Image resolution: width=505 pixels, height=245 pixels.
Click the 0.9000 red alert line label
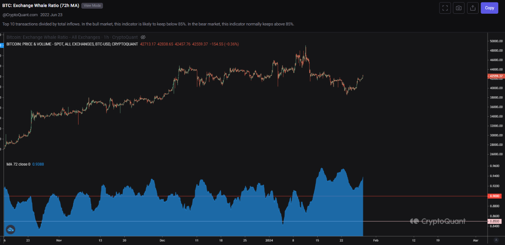[494, 196]
